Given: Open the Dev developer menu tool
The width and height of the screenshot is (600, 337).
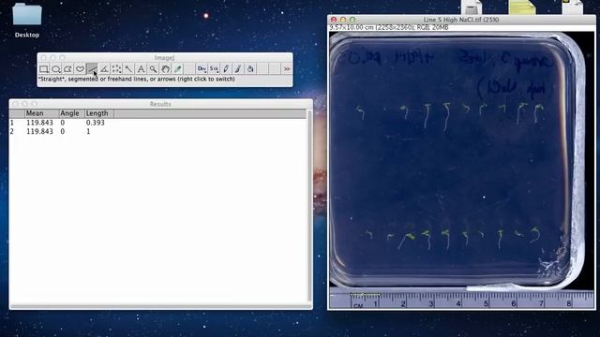Looking at the screenshot, I should [x=202, y=68].
